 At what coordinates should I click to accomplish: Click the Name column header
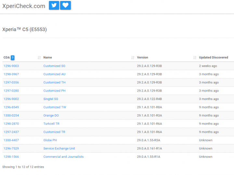click(x=47, y=57)
